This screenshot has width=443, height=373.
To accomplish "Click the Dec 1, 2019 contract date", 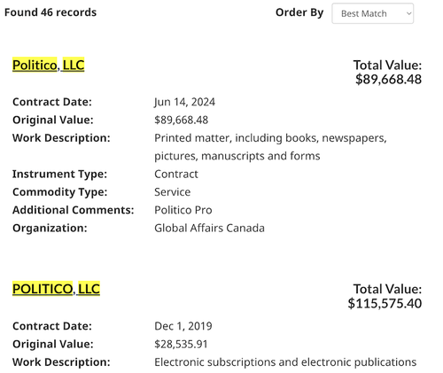I will 183,326.
